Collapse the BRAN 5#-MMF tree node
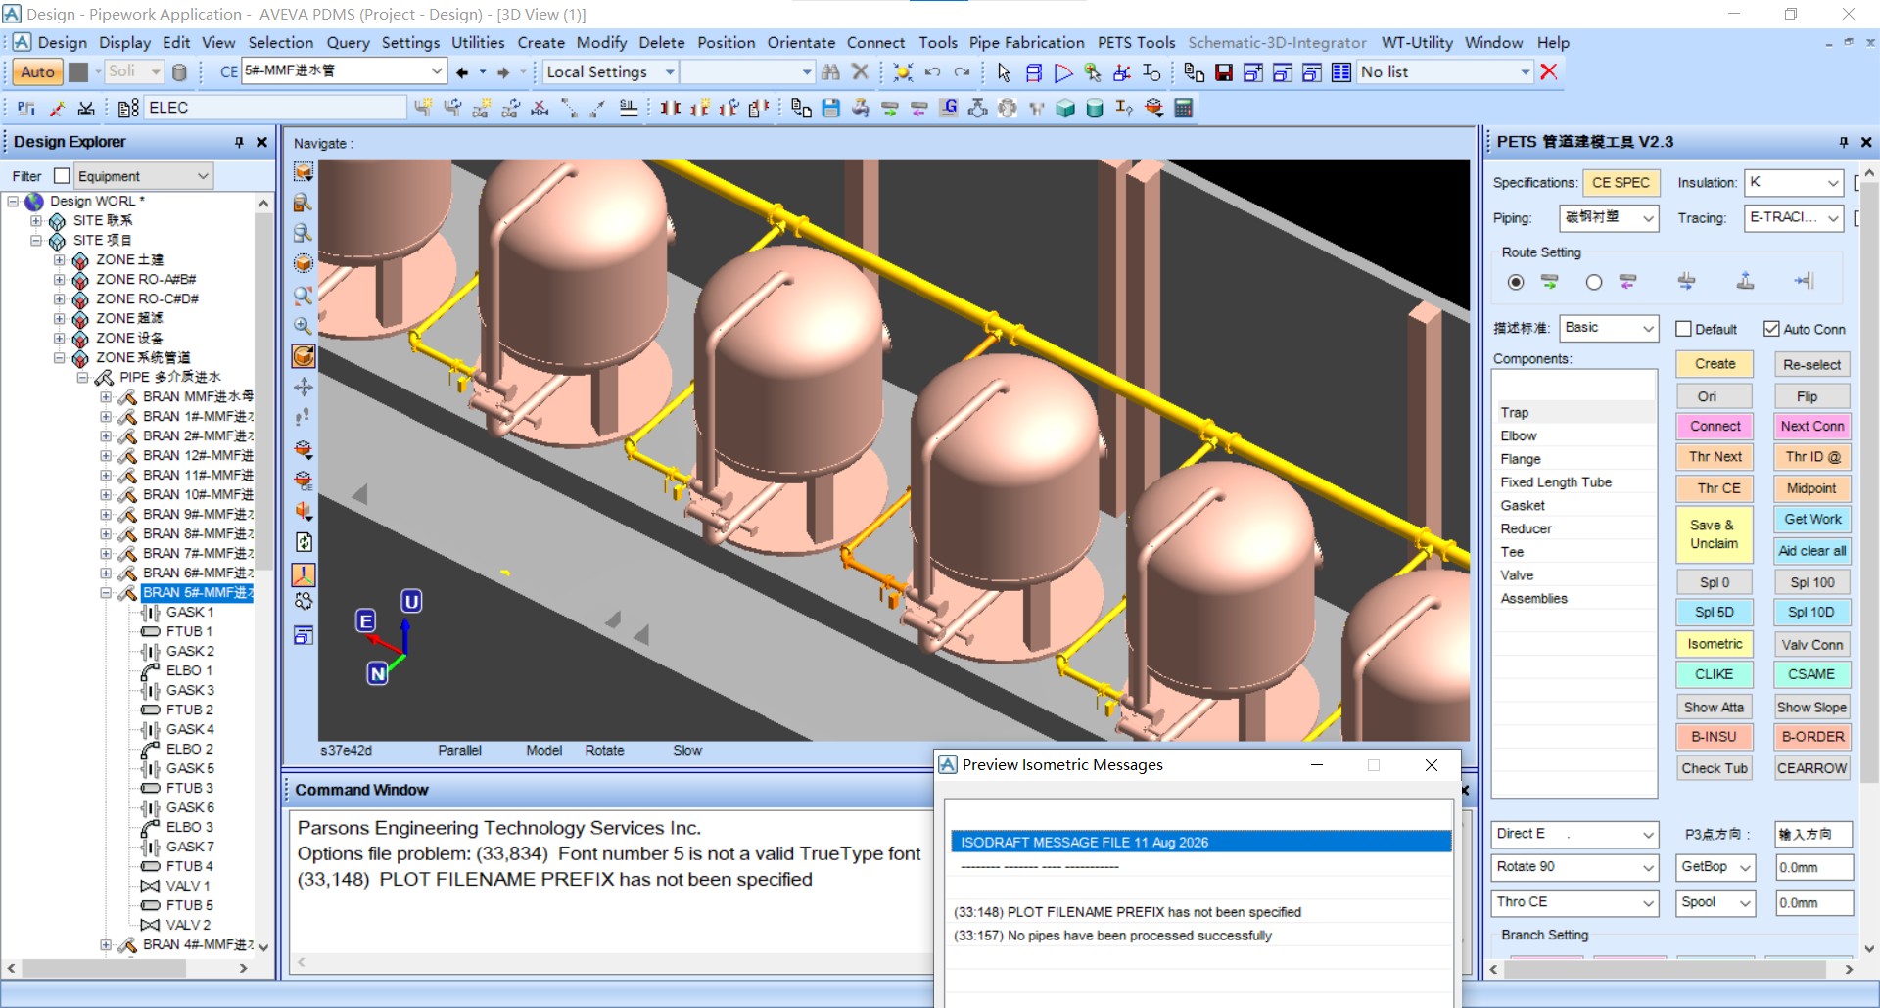Image resolution: width=1880 pixels, height=1008 pixels. click(106, 593)
